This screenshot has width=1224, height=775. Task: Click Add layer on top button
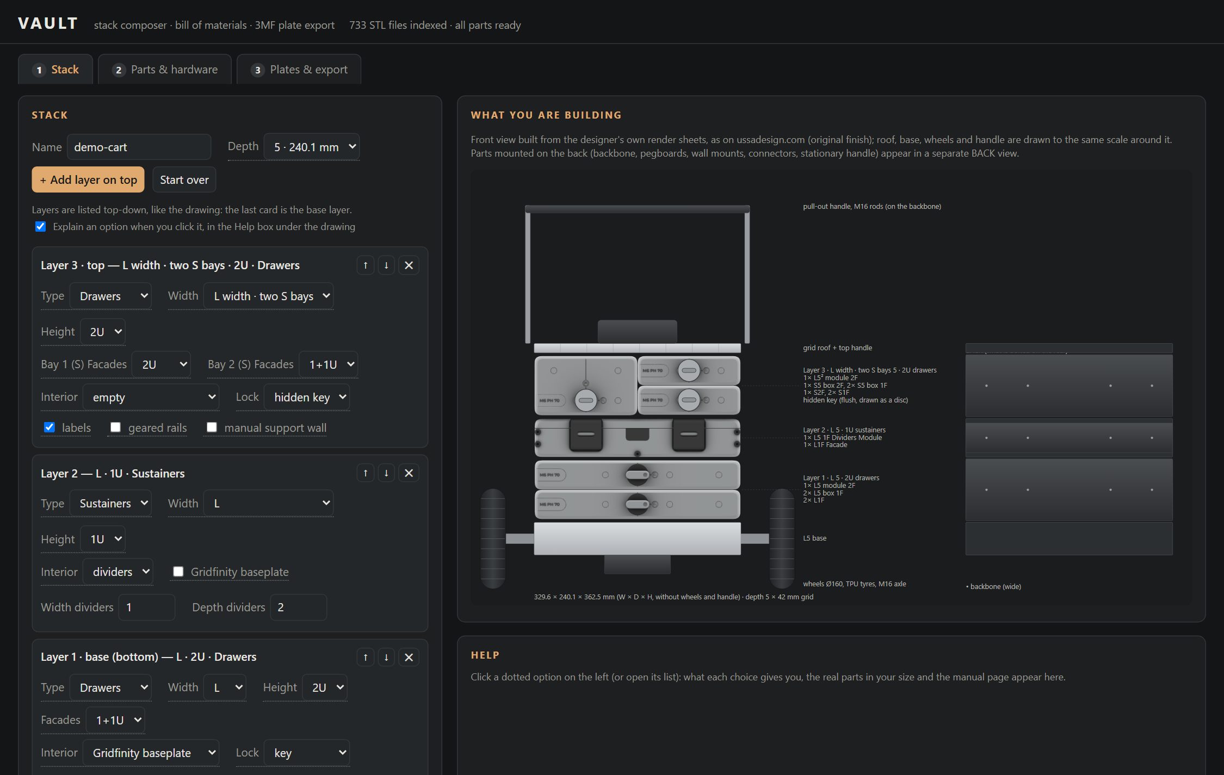pyautogui.click(x=88, y=179)
